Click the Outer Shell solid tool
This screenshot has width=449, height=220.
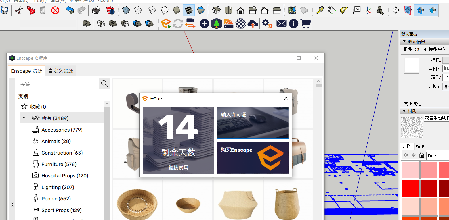click(86, 23)
